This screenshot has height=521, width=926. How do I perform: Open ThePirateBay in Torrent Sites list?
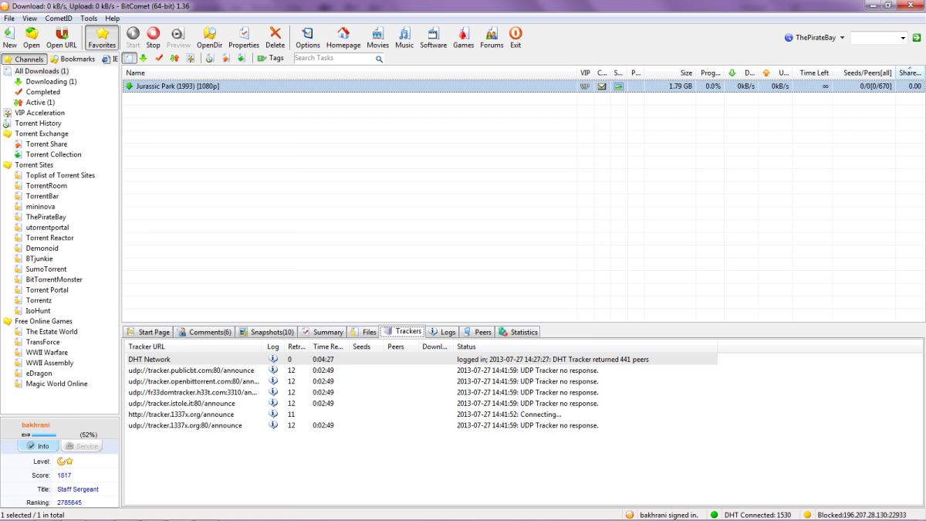coord(46,217)
